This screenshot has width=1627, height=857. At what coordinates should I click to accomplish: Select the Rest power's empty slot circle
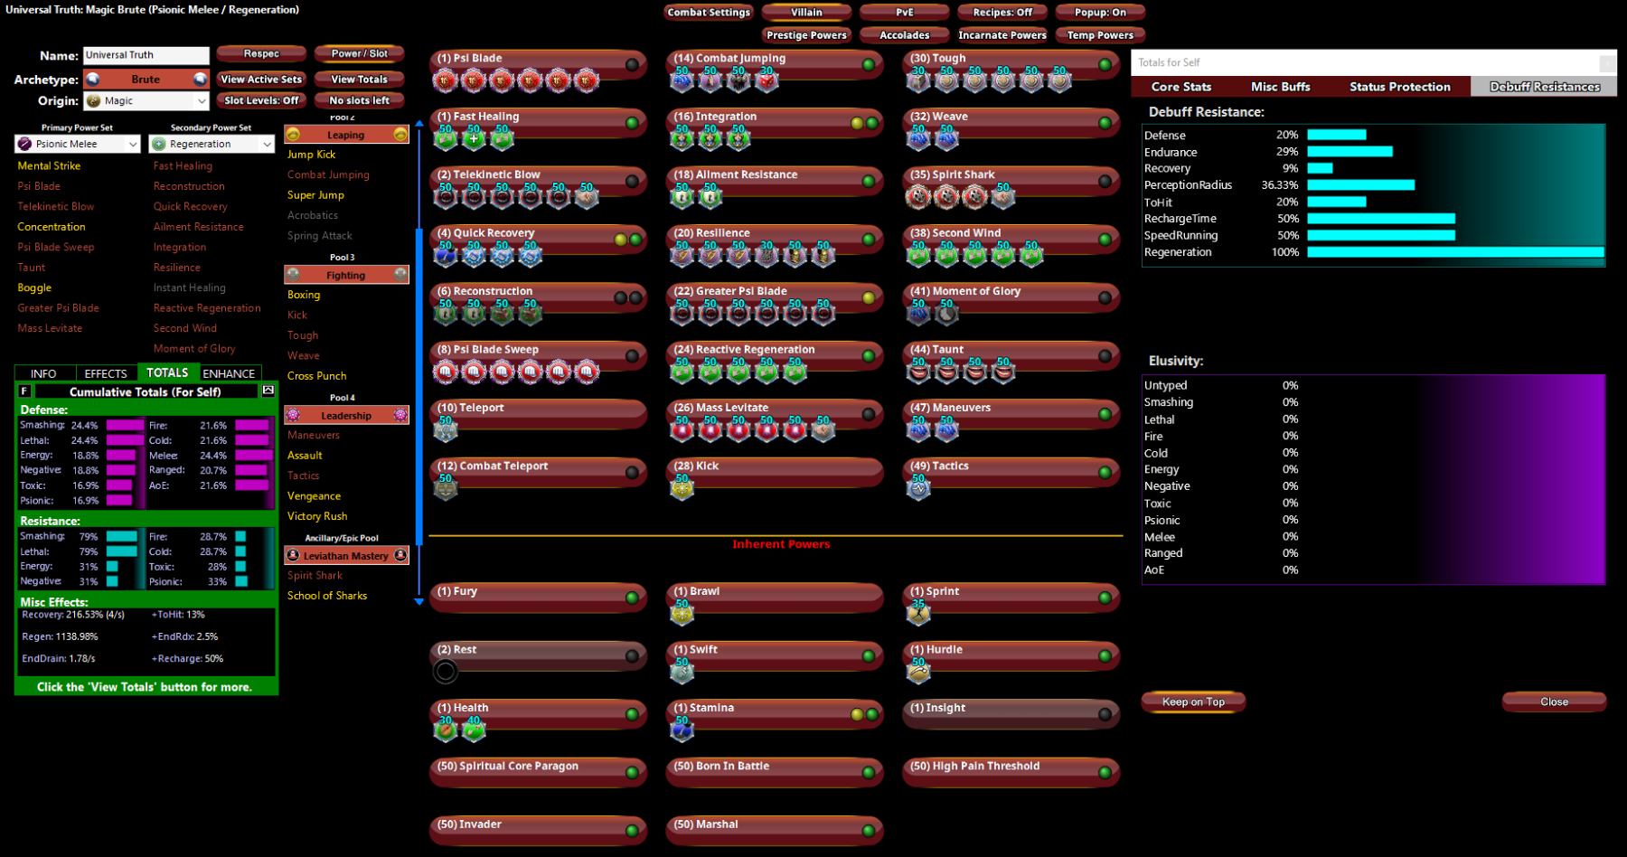(x=445, y=672)
